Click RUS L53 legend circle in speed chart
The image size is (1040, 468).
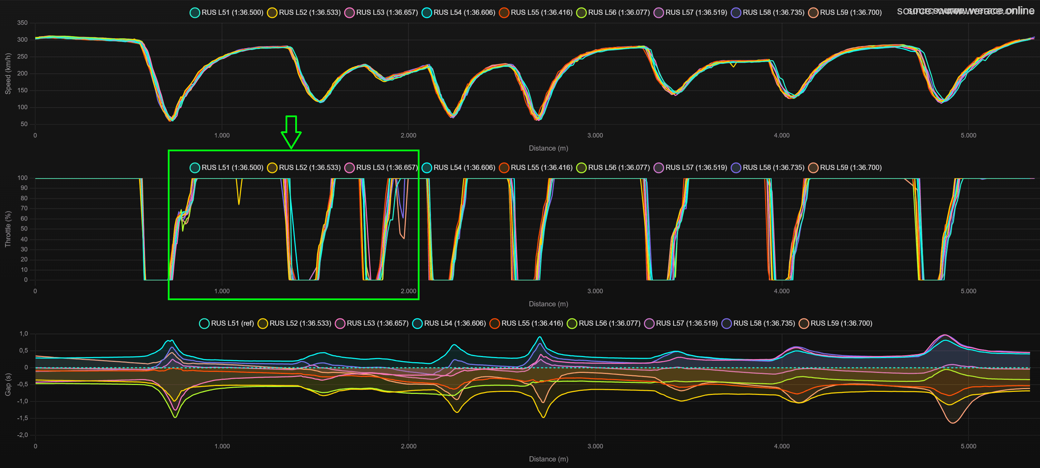point(350,12)
